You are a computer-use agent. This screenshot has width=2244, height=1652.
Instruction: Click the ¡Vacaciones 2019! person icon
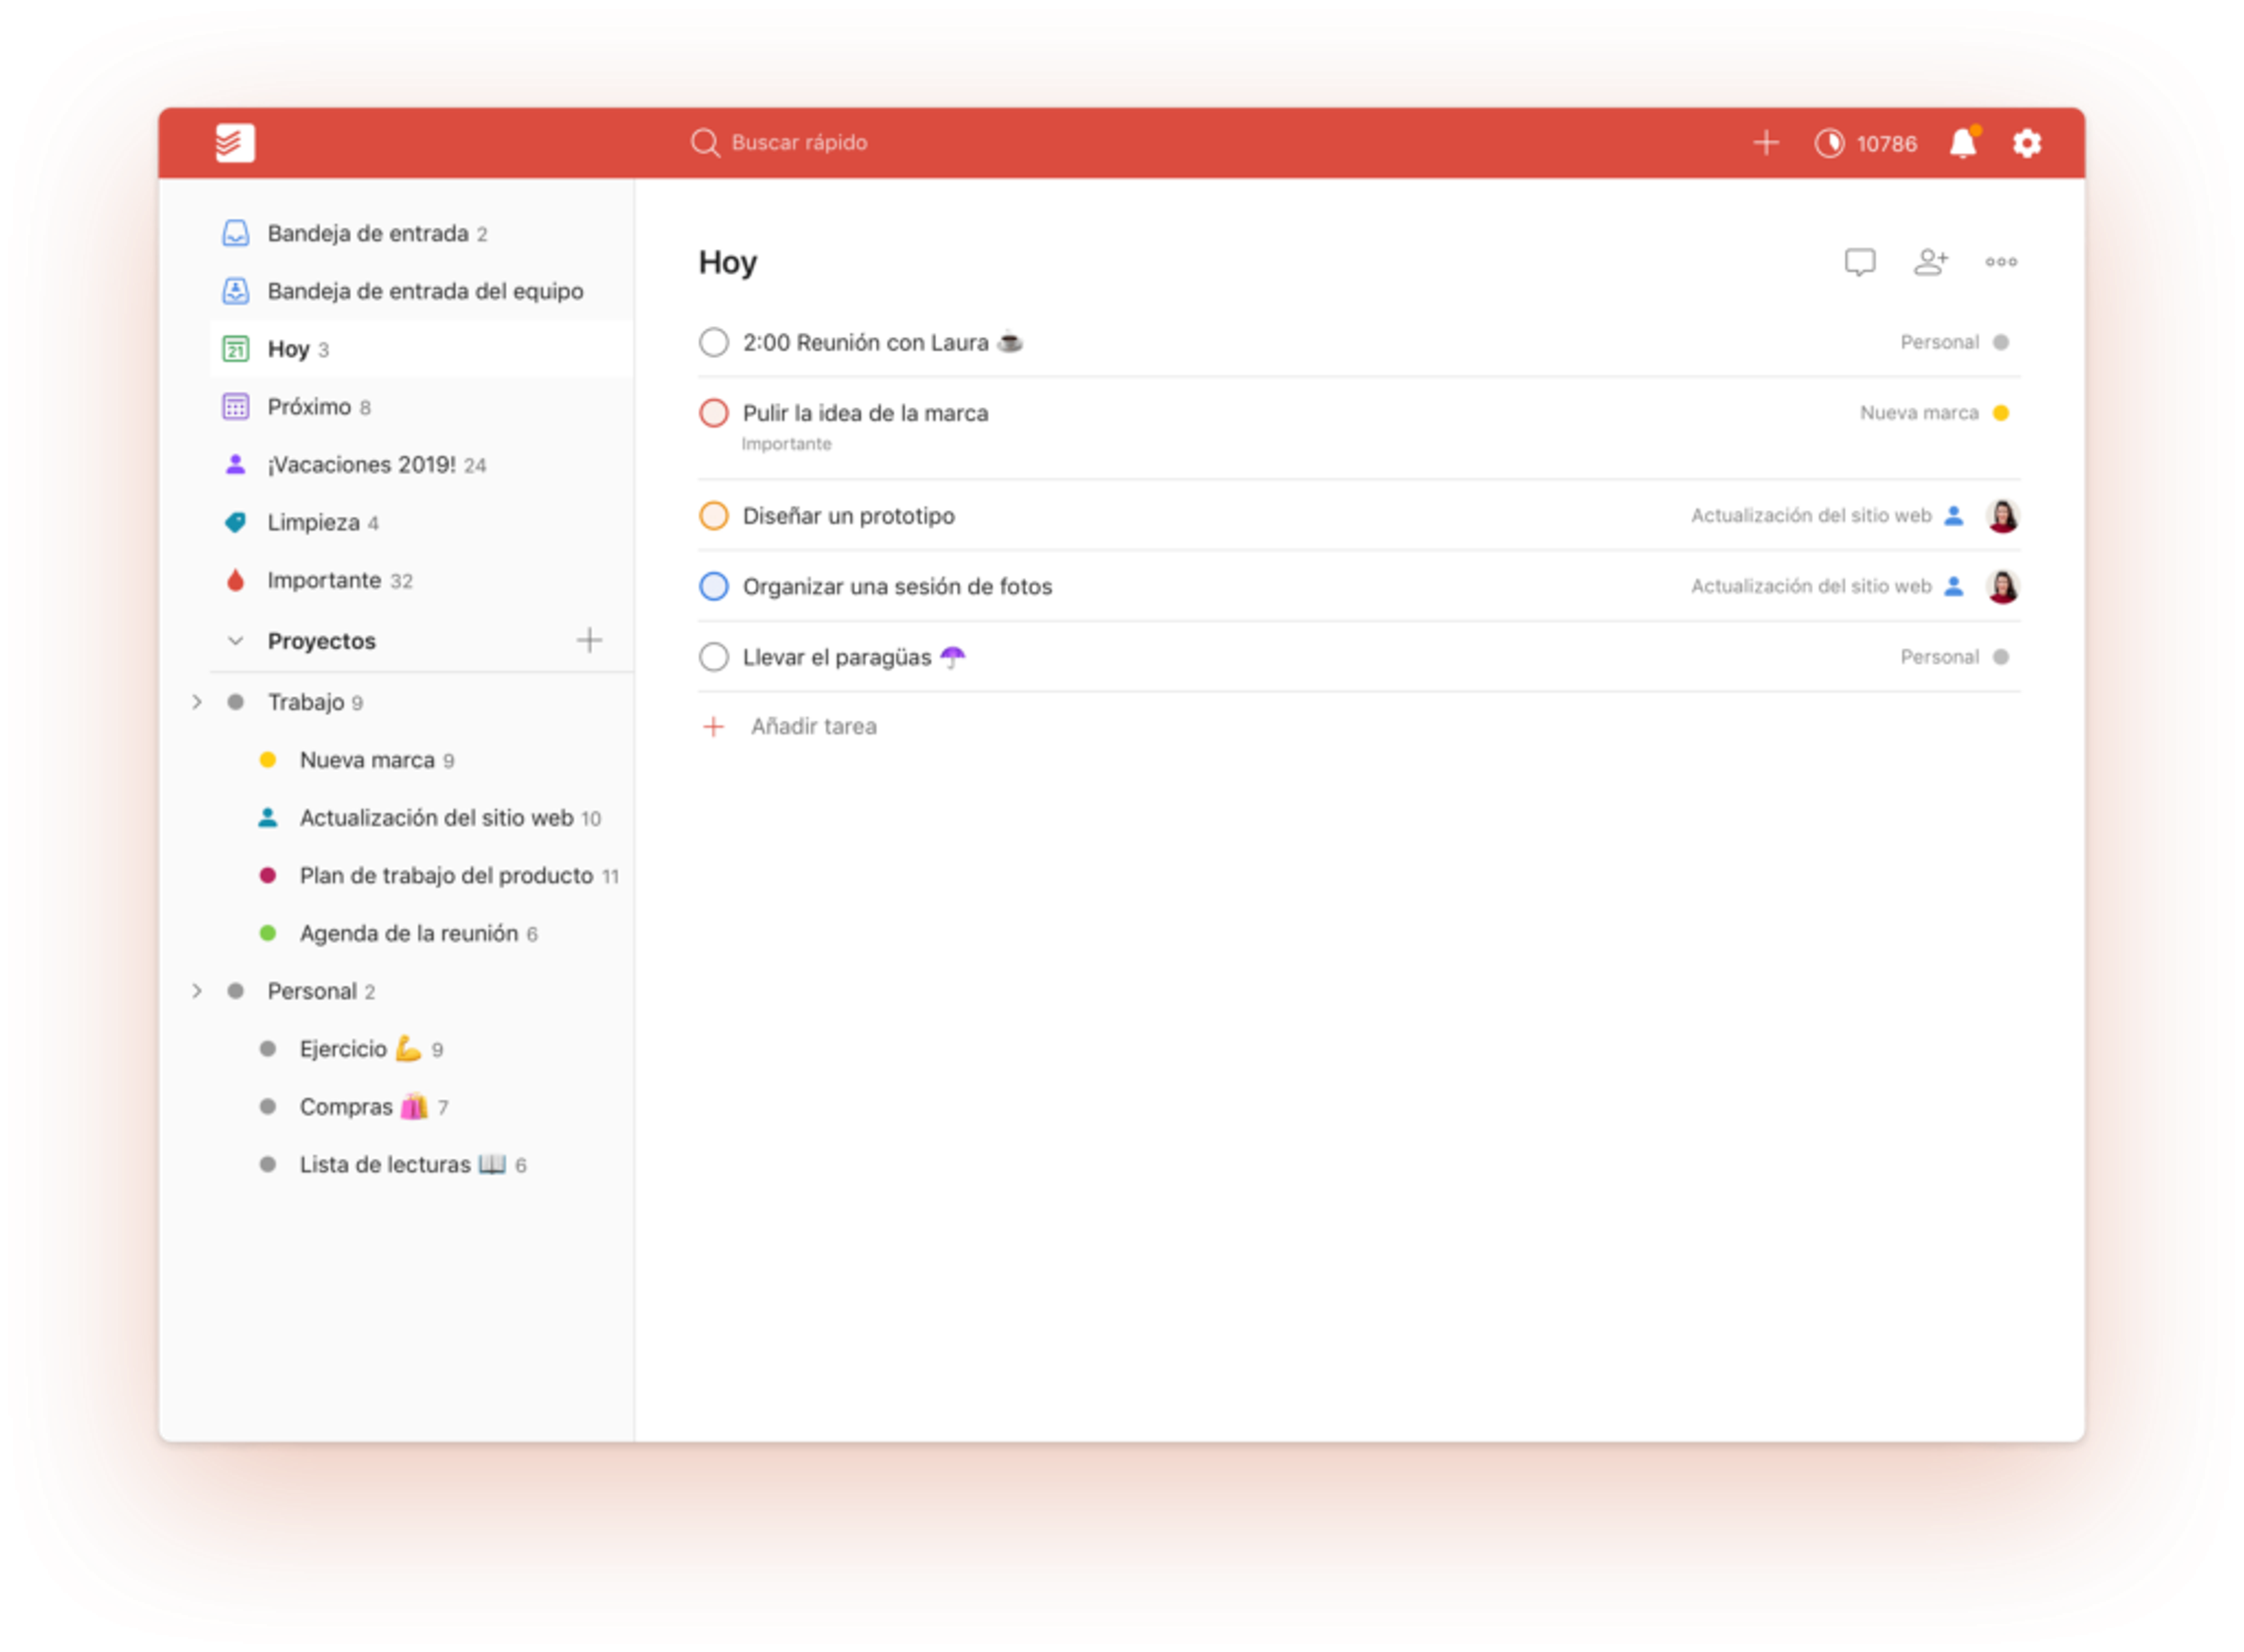[235, 465]
